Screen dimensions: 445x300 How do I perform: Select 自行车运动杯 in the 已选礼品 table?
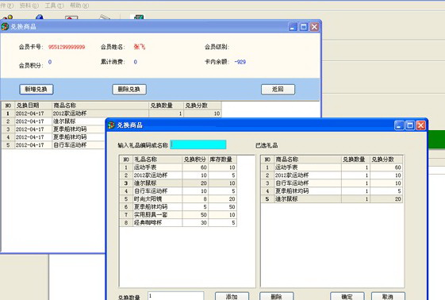click(332, 183)
